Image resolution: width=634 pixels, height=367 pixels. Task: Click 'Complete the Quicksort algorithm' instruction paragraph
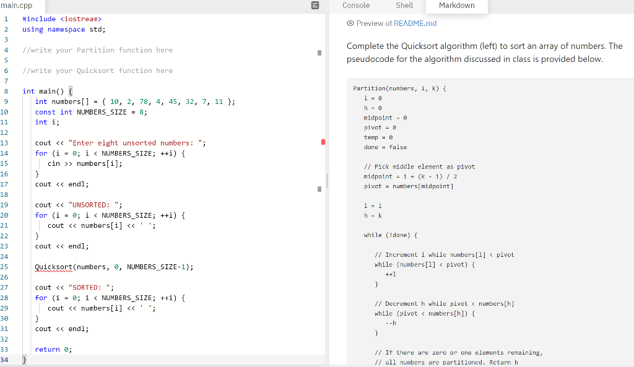tap(484, 53)
